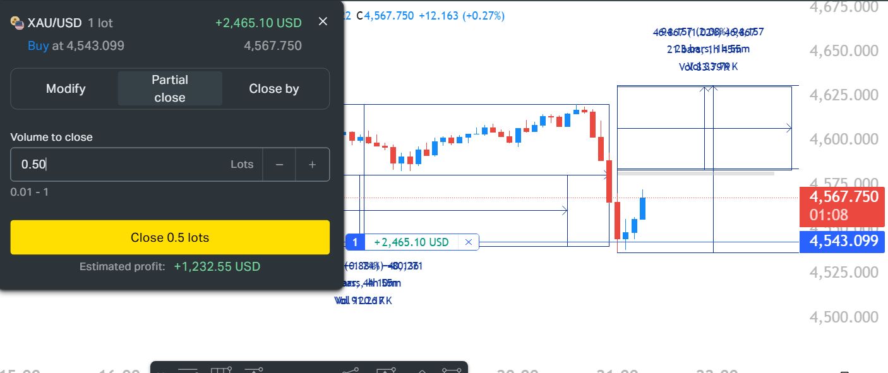Click the XAU/USD gold symbol icon

[x=17, y=23]
